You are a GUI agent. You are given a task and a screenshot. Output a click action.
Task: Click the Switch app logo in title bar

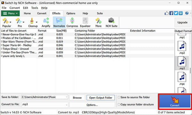point(3,3)
